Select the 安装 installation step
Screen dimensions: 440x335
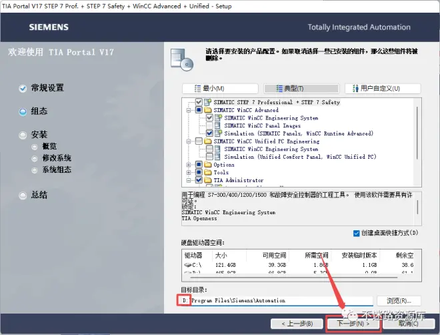pos(39,135)
